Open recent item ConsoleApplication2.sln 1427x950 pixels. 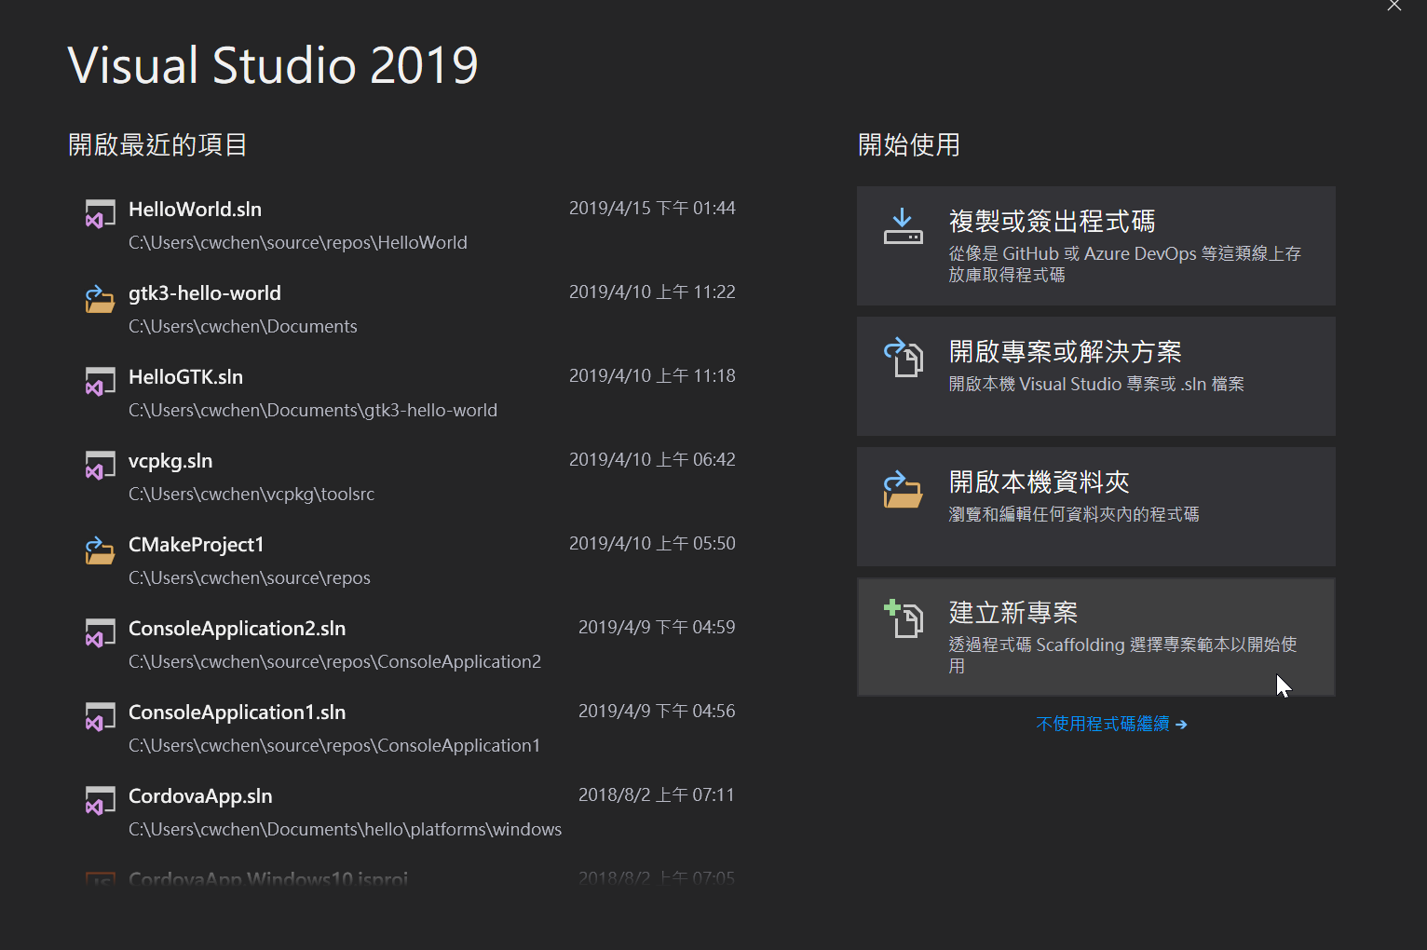point(410,645)
